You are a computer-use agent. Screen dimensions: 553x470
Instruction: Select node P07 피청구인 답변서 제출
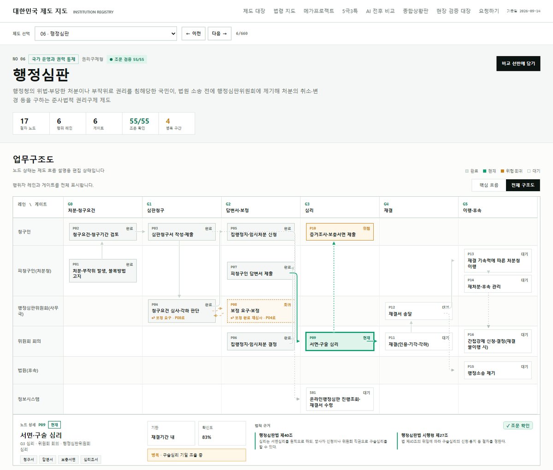click(261, 271)
